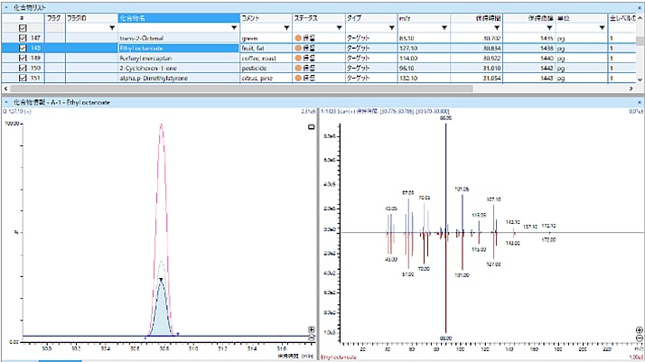Image resolution: width=645 pixels, height=362 pixels.
Task: Open the type column filter dropdown
Action: click(392, 28)
